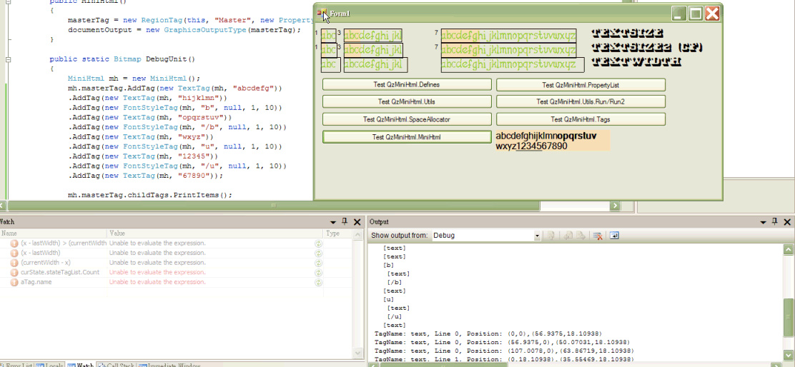Click Test QzMiniHtml.Defines button
Viewport: 795px width, 367px height.
coord(407,84)
